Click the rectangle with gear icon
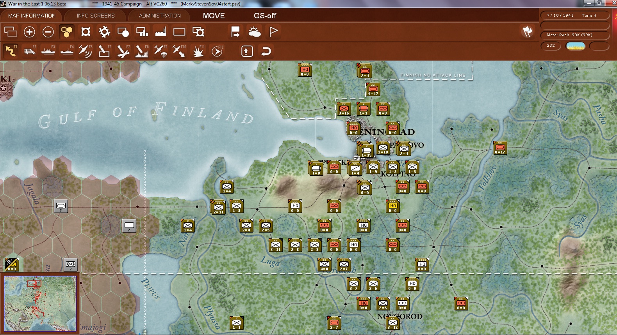The width and height of the screenshot is (617, 335). click(198, 32)
